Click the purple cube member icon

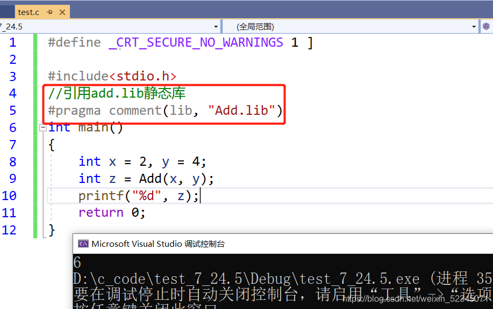pyautogui.click(x=486, y=26)
